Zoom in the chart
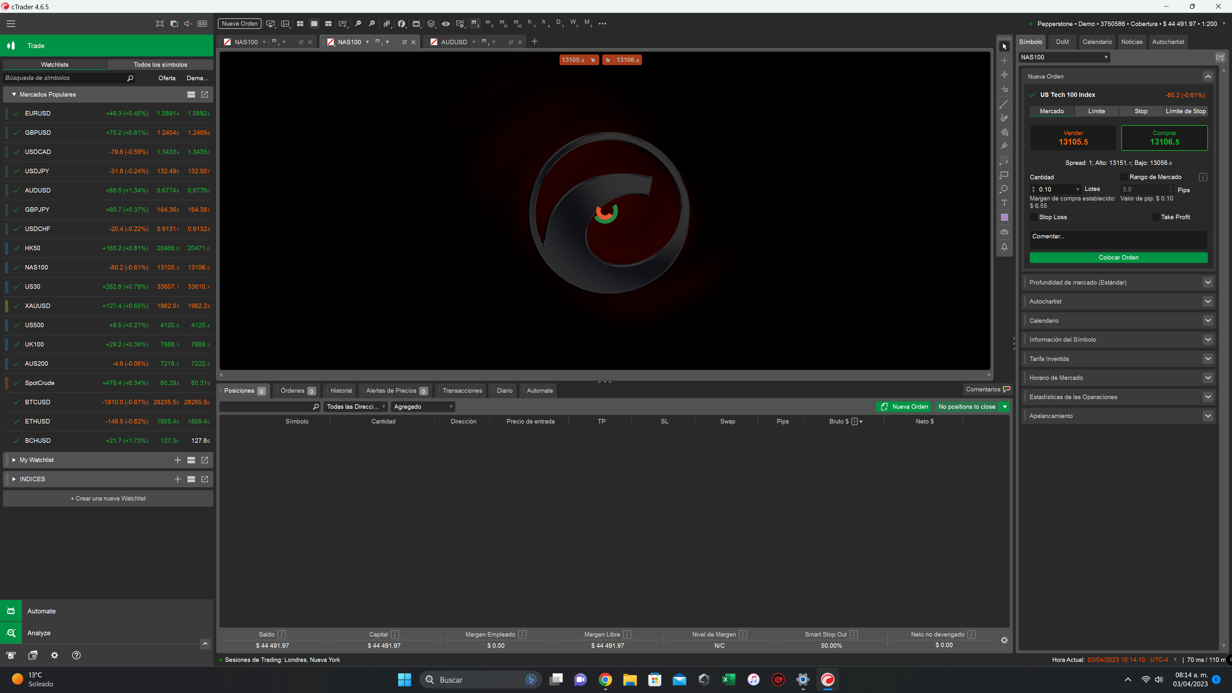1232x693 pixels. coord(372,23)
